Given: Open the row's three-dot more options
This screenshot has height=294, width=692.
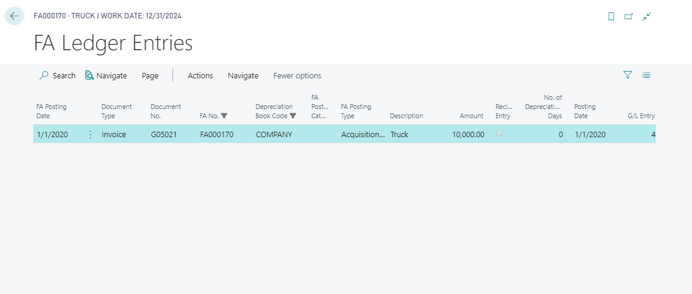Looking at the screenshot, I should click(x=90, y=135).
